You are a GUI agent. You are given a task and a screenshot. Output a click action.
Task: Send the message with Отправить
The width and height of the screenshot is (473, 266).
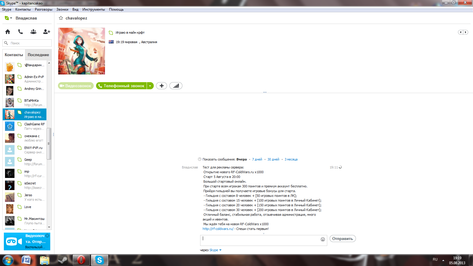343,239
